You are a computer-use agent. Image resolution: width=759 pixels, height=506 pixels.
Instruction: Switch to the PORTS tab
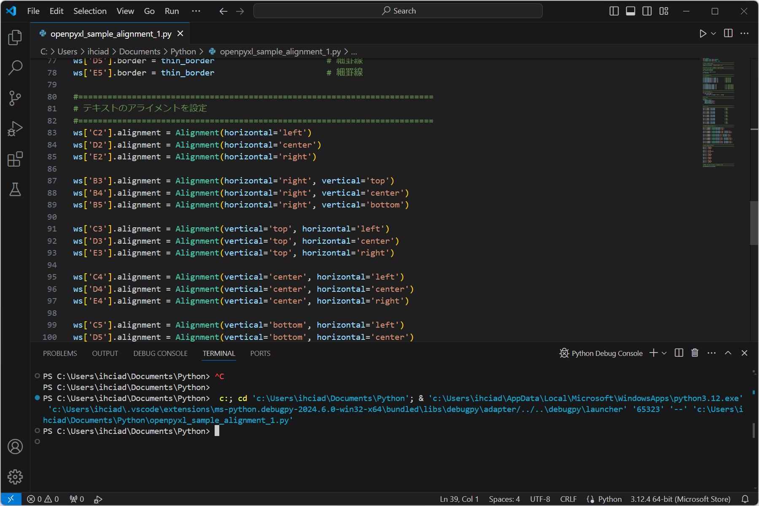tap(260, 353)
